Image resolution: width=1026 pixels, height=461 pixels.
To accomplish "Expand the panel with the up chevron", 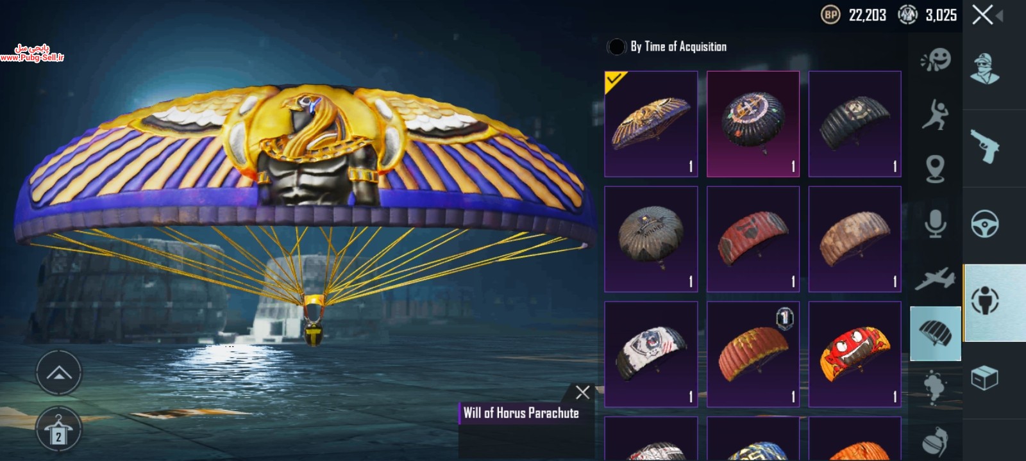I will (58, 373).
